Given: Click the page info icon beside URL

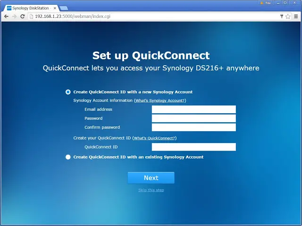Looking at the screenshot, I should [x=31, y=17].
